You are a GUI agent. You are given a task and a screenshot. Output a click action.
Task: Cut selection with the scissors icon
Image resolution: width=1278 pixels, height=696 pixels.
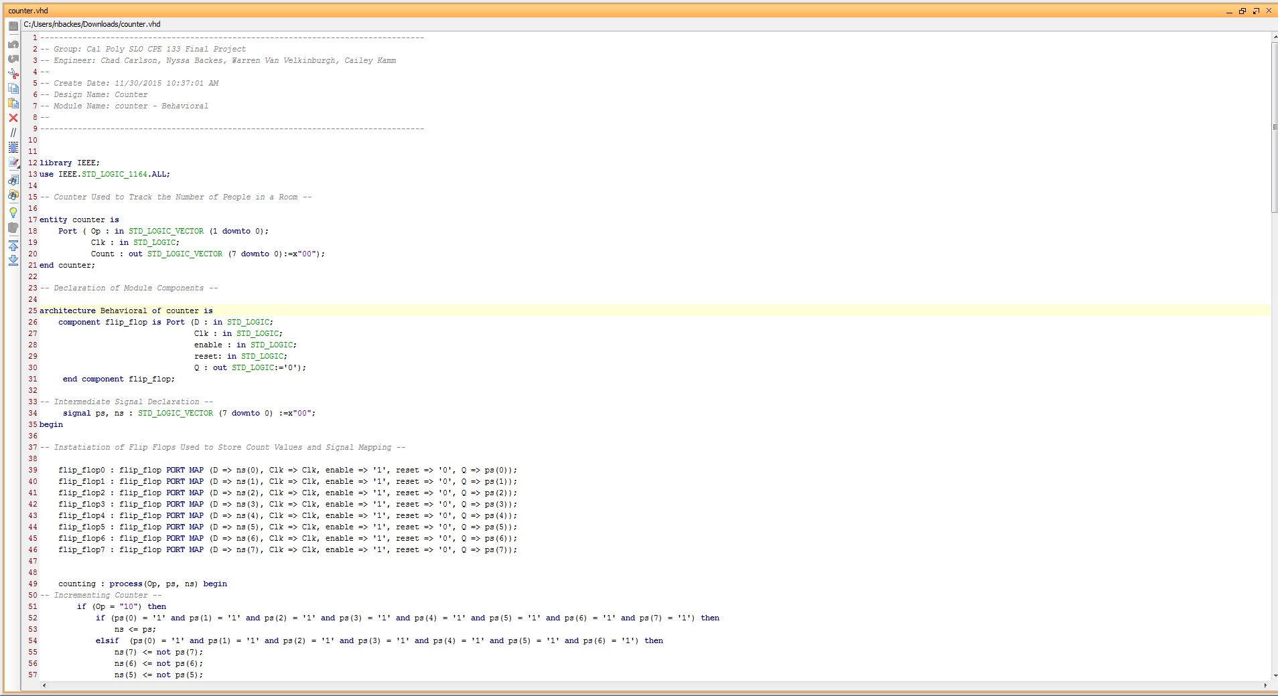point(13,74)
